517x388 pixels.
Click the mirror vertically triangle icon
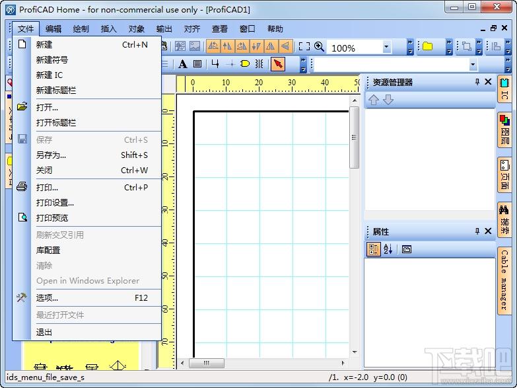pos(285,46)
